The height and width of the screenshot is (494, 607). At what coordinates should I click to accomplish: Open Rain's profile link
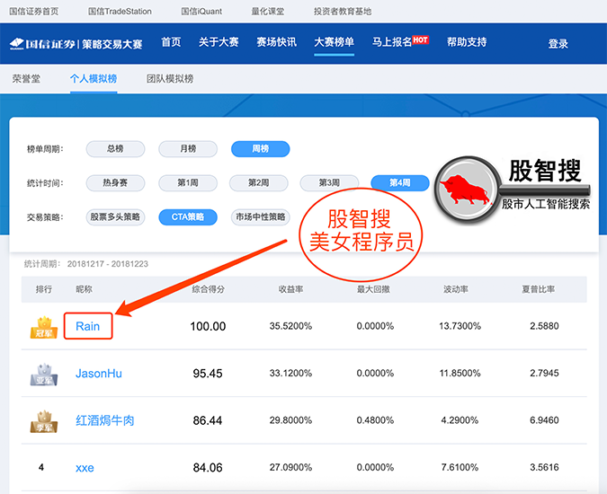88,326
